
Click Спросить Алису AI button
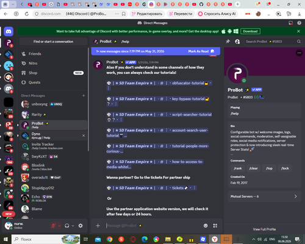[217, 14]
